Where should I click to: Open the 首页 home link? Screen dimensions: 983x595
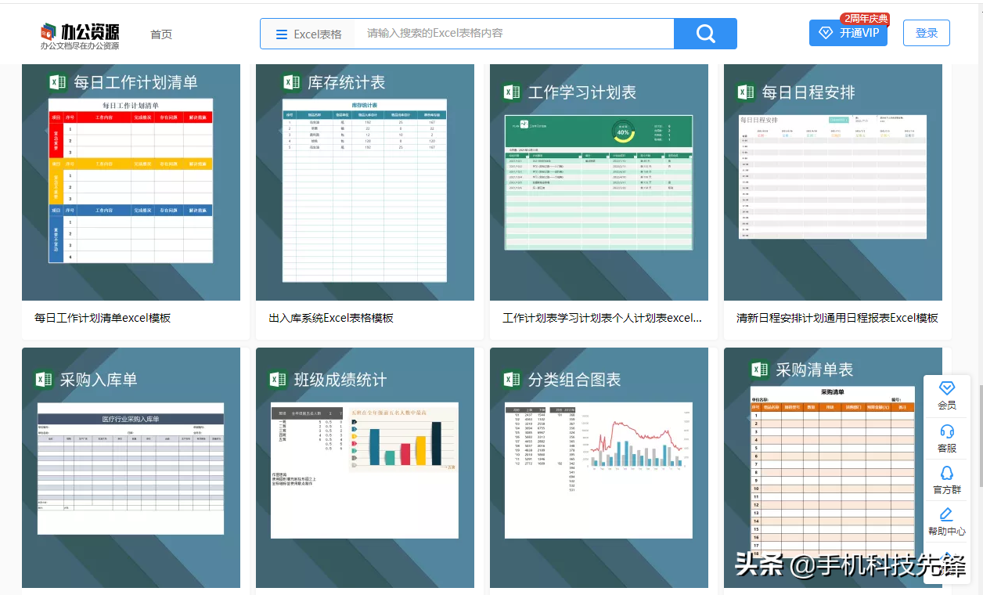(161, 34)
